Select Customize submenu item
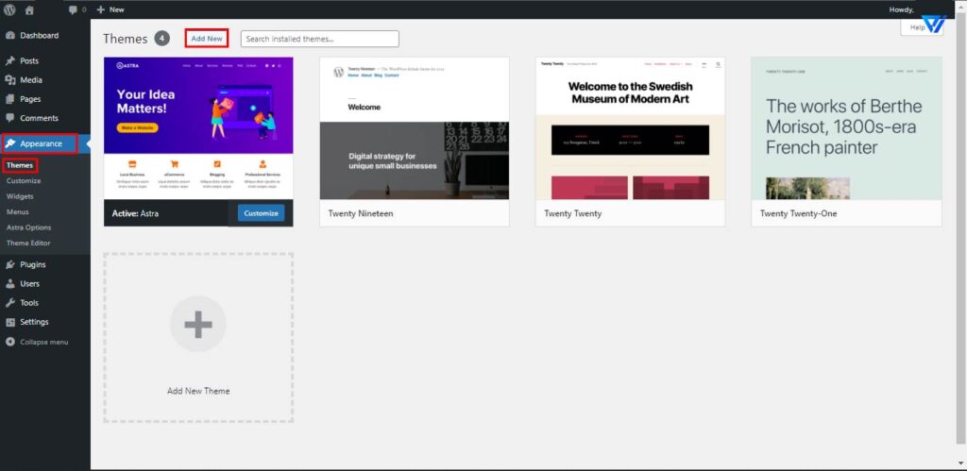This screenshot has width=967, height=471. tap(24, 181)
